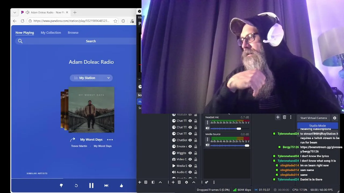This screenshot has width=344, height=193.
Task: Replay the current track in Pandora
Action: (76, 185)
